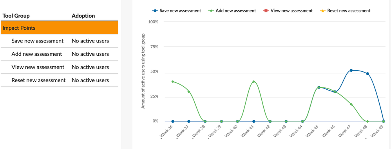Click the green Week 36 data point

(x=173, y=82)
